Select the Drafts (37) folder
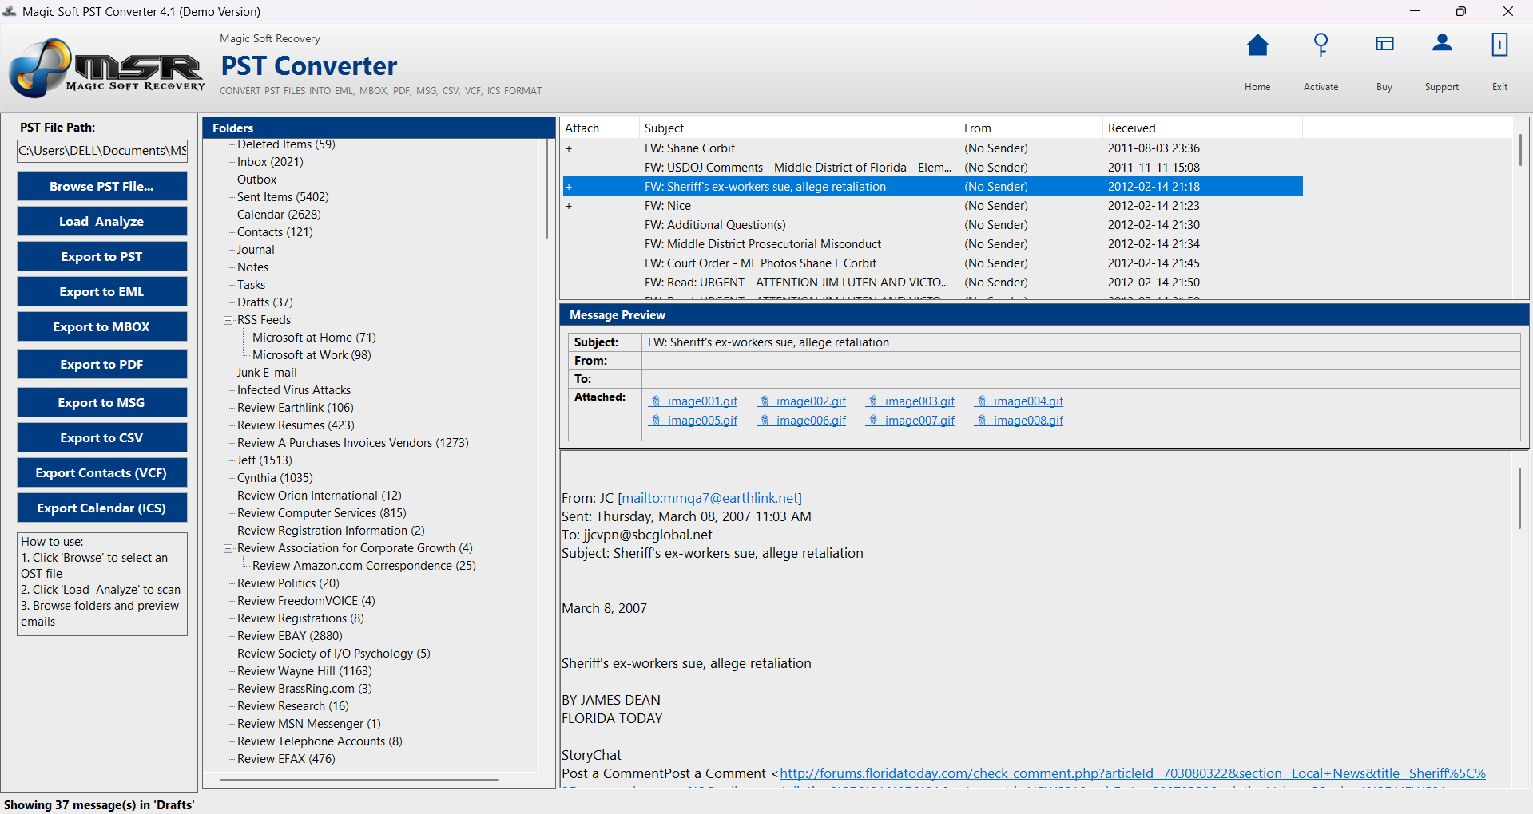 click(265, 302)
